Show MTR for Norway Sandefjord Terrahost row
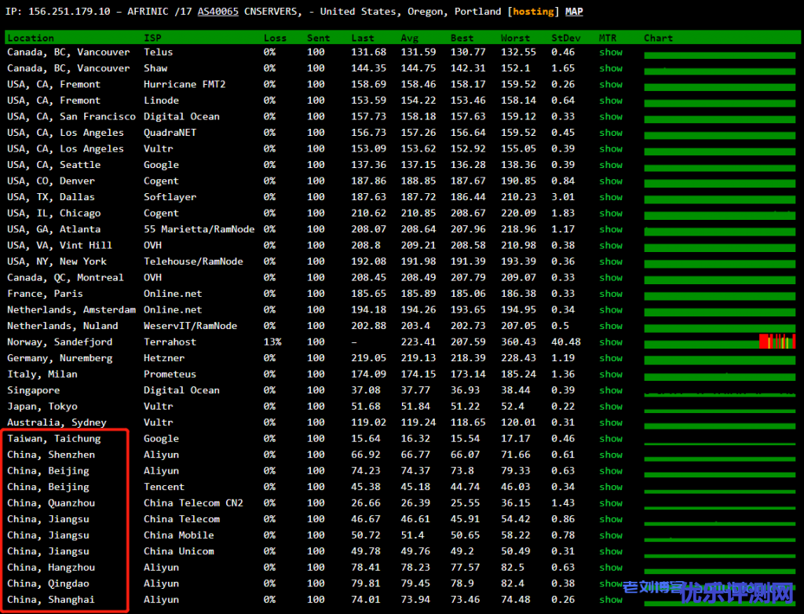Image resolution: width=804 pixels, height=614 pixels. click(610, 342)
